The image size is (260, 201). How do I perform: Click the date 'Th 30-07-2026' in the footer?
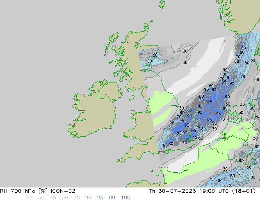coord(173,191)
